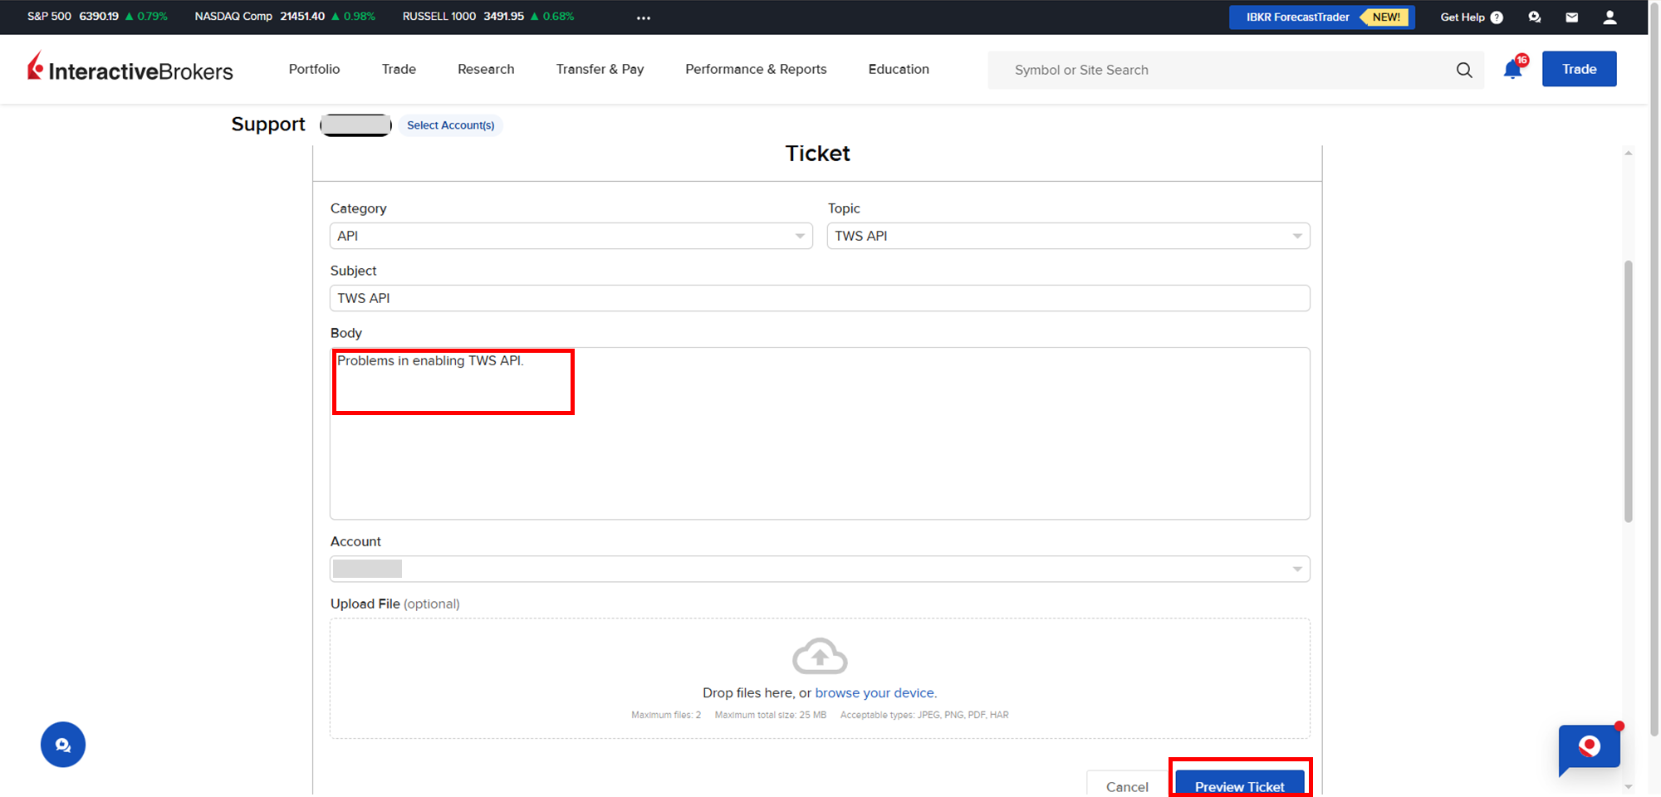Viewport: 1661px width, 797px height.
Task: Click the search magnifier icon
Action: 1464,71
